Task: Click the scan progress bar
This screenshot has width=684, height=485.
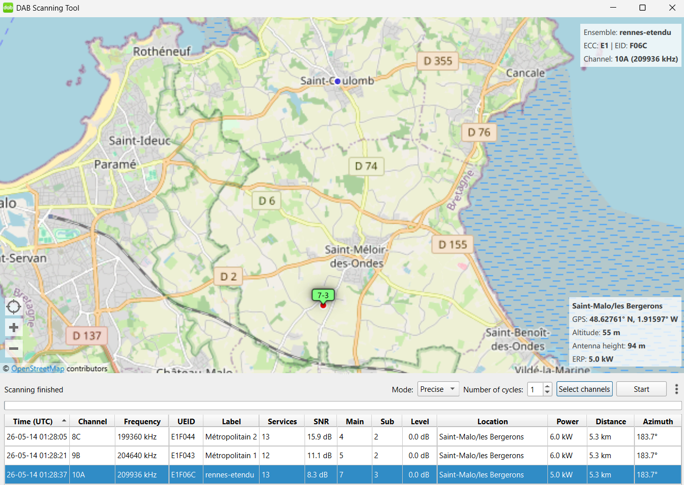Action: (x=343, y=406)
